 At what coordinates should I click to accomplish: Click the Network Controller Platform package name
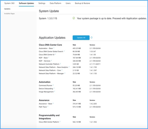tap(49, 64)
